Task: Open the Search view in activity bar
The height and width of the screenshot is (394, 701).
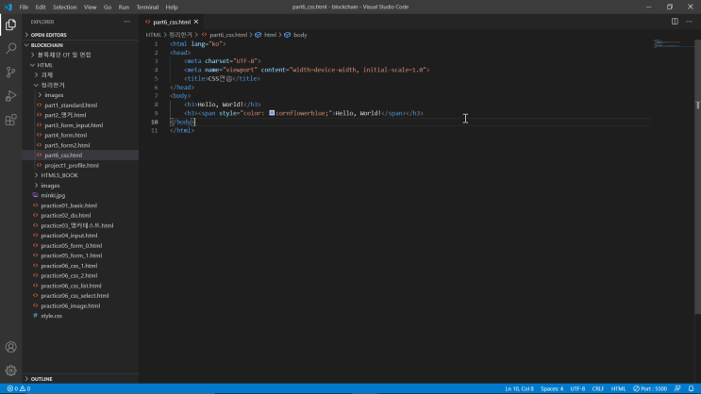Action: [x=10, y=48]
